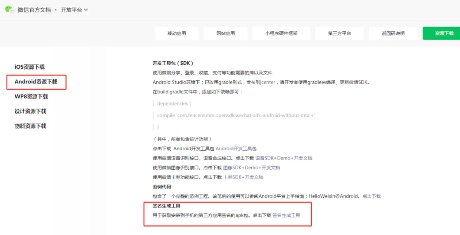
Task: Click the 范例代码 heading
Action: tap(162, 186)
